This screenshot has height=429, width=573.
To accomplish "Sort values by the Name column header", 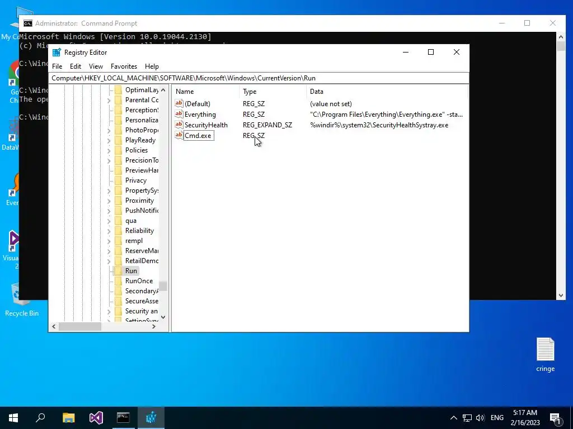I will 206,92.
